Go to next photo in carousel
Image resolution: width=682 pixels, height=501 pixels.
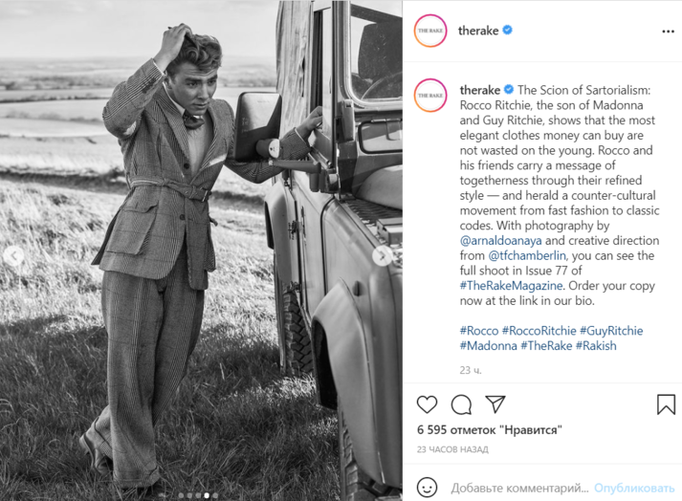tap(382, 256)
